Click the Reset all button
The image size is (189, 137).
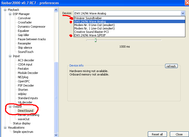pos(157,134)
